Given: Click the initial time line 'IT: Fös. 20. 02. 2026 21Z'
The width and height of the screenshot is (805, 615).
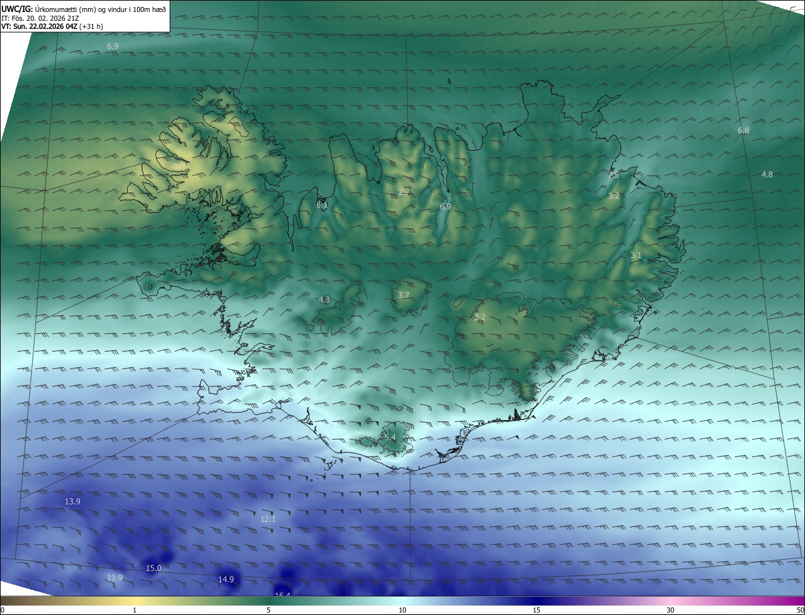Looking at the screenshot, I should [x=40, y=18].
